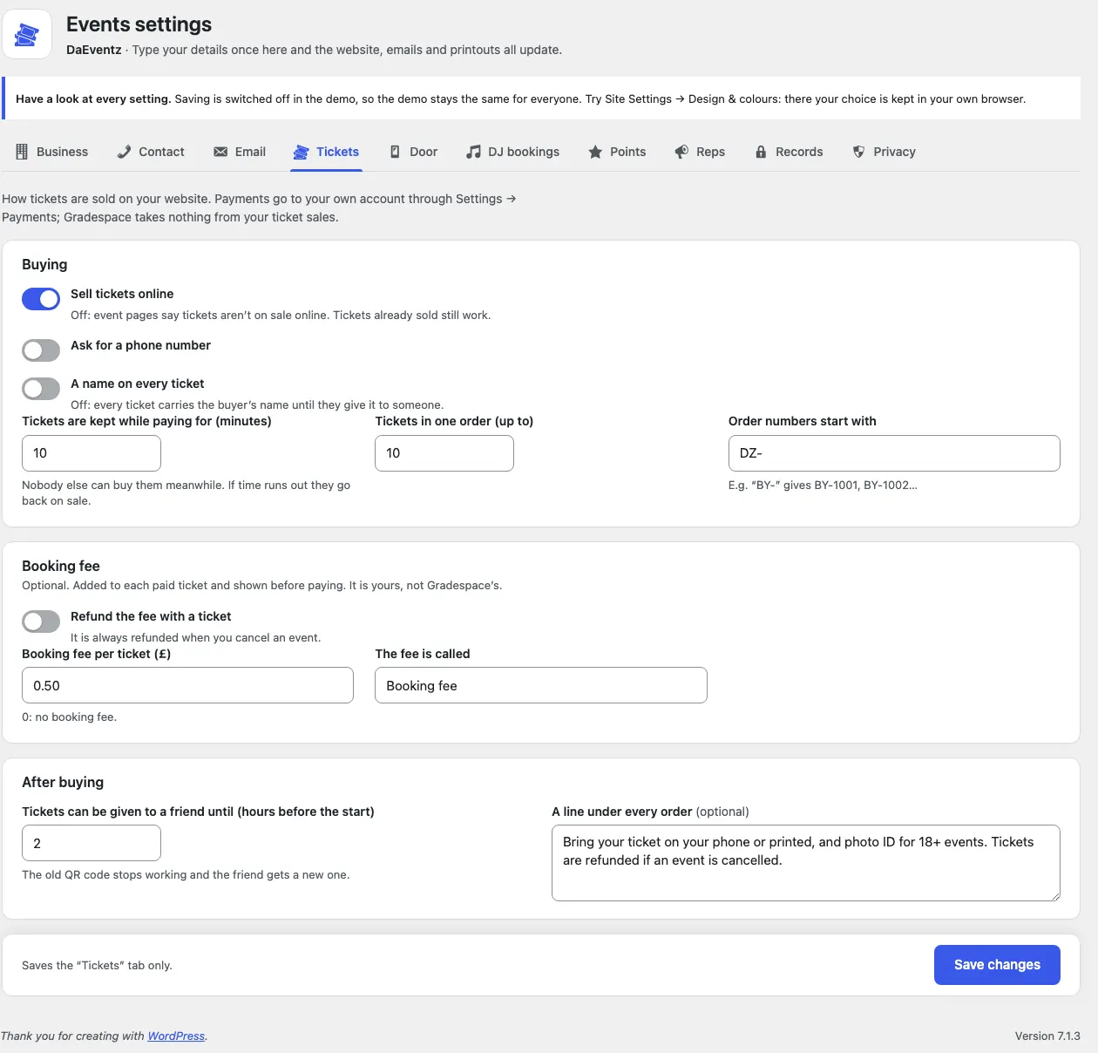Click the E.g. BY- order number hint
The height and width of the screenshot is (1053, 1098).
pyautogui.click(x=823, y=485)
